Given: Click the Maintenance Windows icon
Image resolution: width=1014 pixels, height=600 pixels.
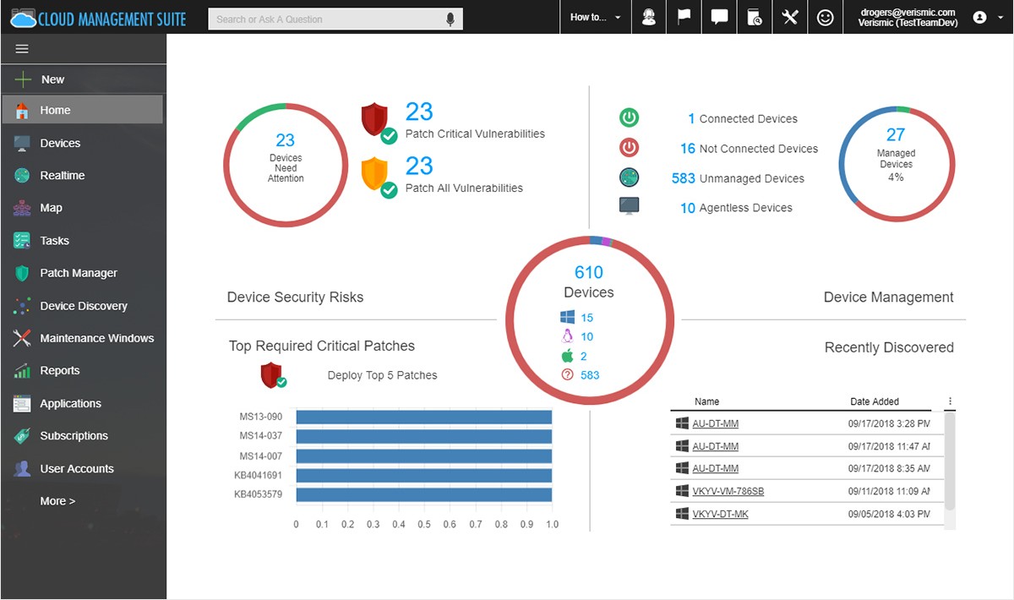Looking at the screenshot, I should [23, 338].
